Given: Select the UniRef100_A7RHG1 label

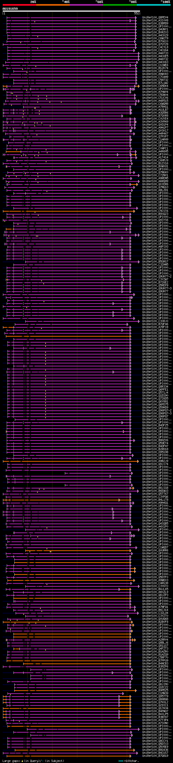Looking at the screenshot, I should point(155,107).
